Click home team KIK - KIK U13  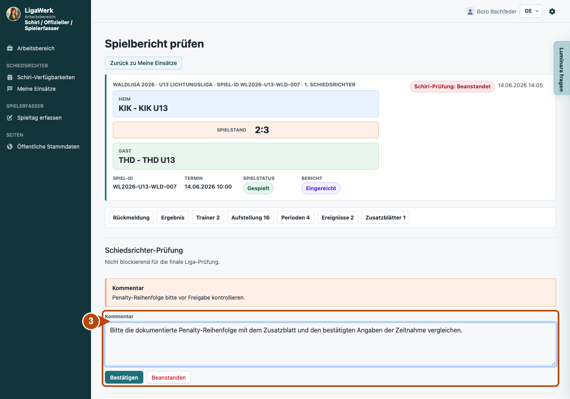click(143, 108)
